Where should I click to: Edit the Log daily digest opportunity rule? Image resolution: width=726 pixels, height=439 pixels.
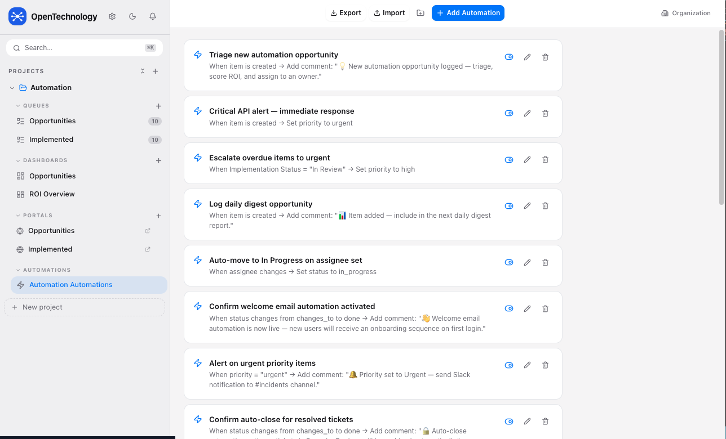click(528, 206)
